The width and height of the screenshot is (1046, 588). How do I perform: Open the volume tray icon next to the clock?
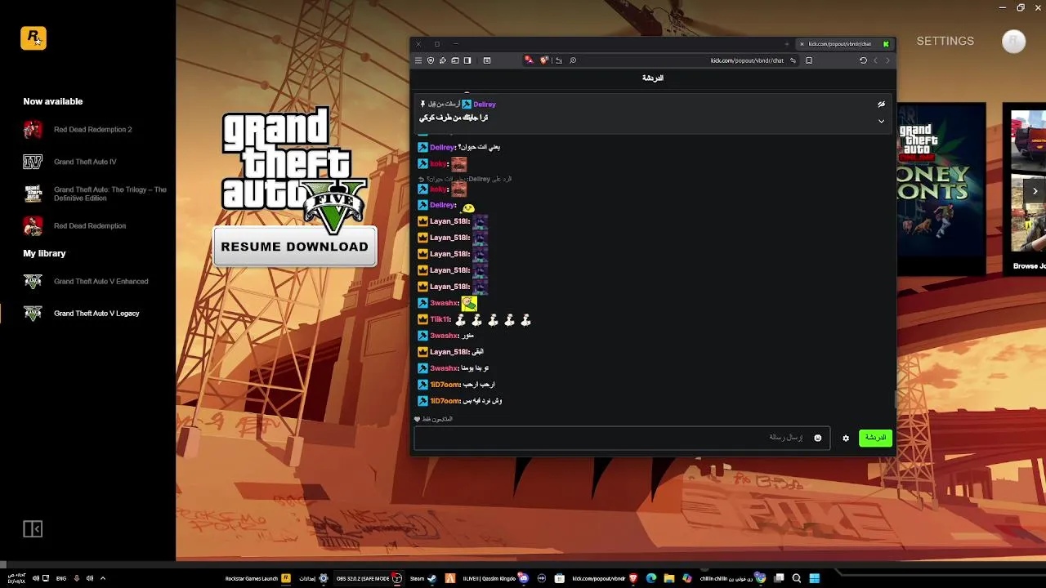pyautogui.click(x=35, y=578)
